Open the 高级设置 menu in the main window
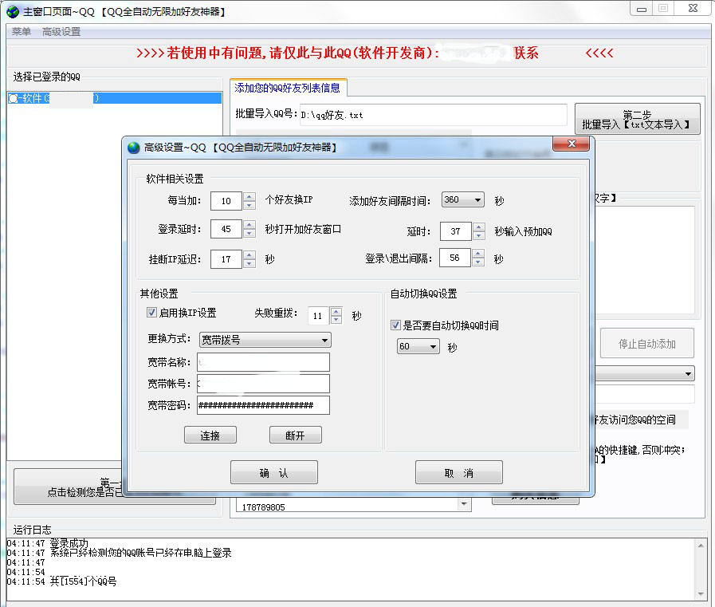715x607 pixels. tap(61, 31)
